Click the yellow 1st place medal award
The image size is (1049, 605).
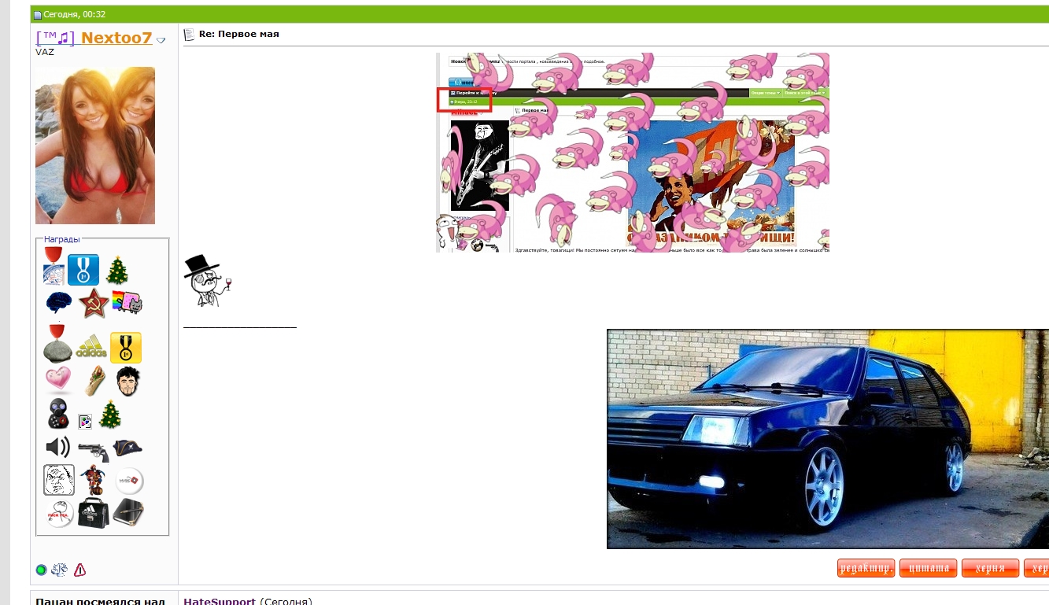click(x=126, y=348)
